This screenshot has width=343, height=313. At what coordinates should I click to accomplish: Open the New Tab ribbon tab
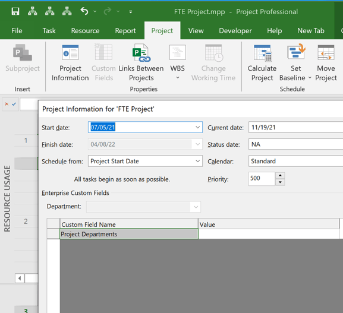coord(311,31)
